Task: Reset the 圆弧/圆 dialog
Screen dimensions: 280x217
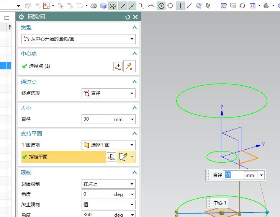Action: tap(128, 17)
